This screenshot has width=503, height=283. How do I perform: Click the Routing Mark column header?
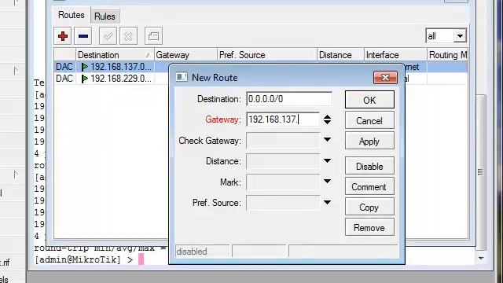(x=447, y=55)
